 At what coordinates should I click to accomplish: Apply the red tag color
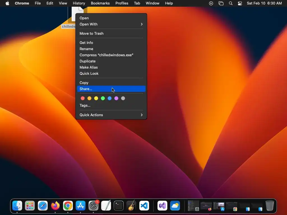click(x=83, y=98)
